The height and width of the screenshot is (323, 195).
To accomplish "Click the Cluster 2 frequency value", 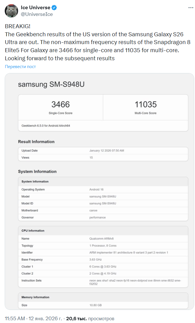I will coord(103,274).
